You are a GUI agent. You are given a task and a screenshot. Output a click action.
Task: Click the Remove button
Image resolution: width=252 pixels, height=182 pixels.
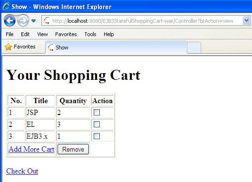click(73, 149)
